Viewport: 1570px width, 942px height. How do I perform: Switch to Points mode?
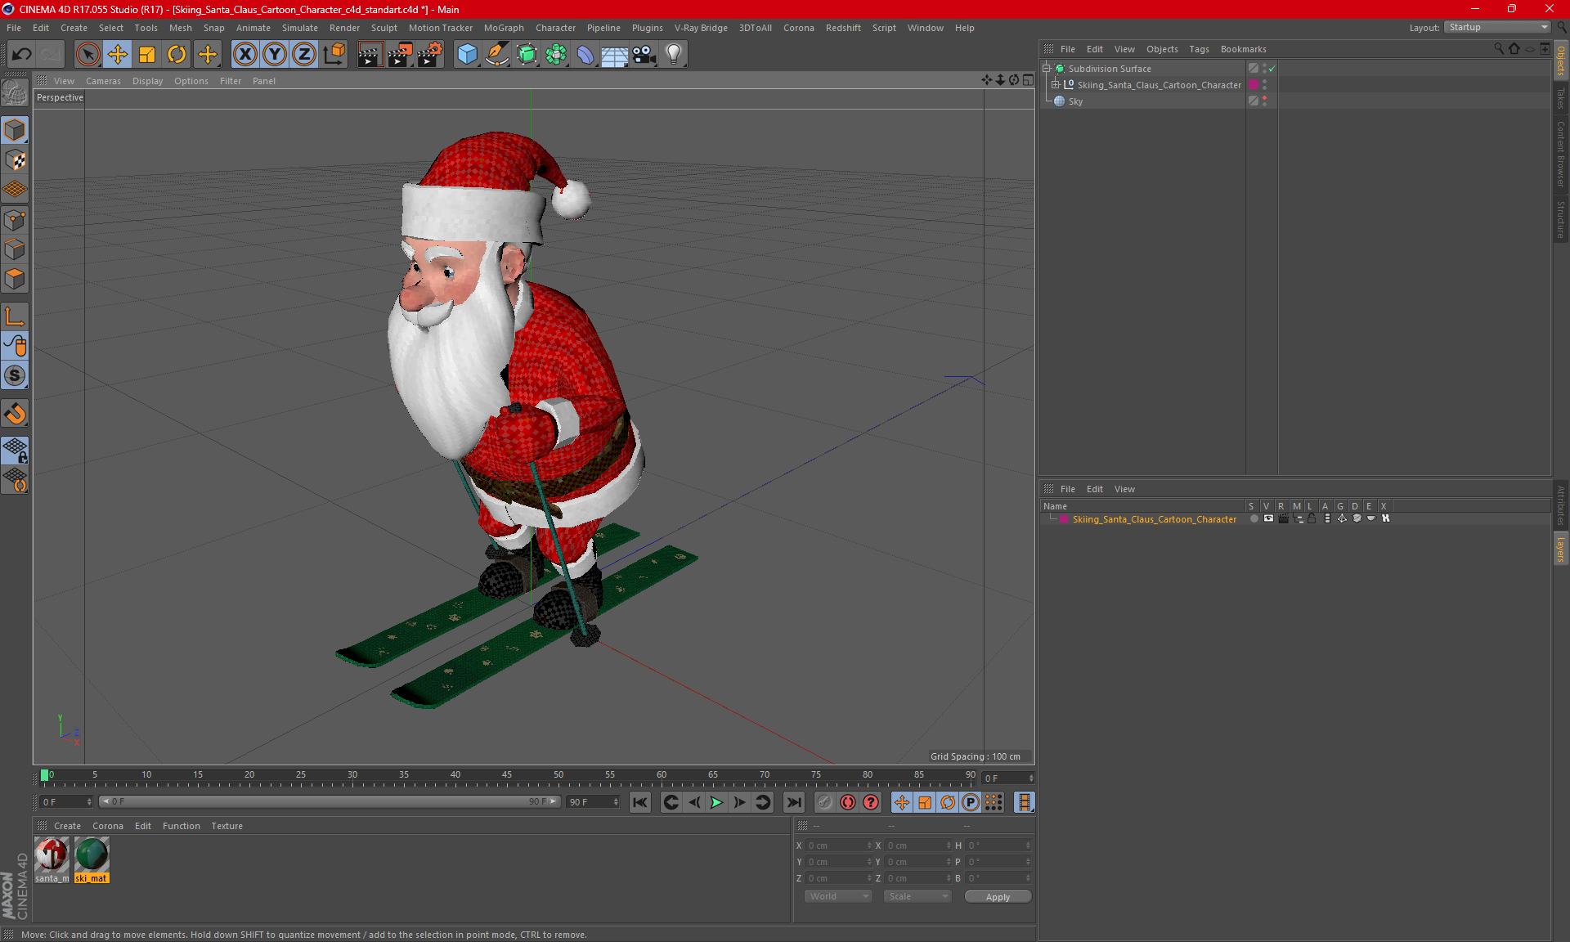click(15, 220)
